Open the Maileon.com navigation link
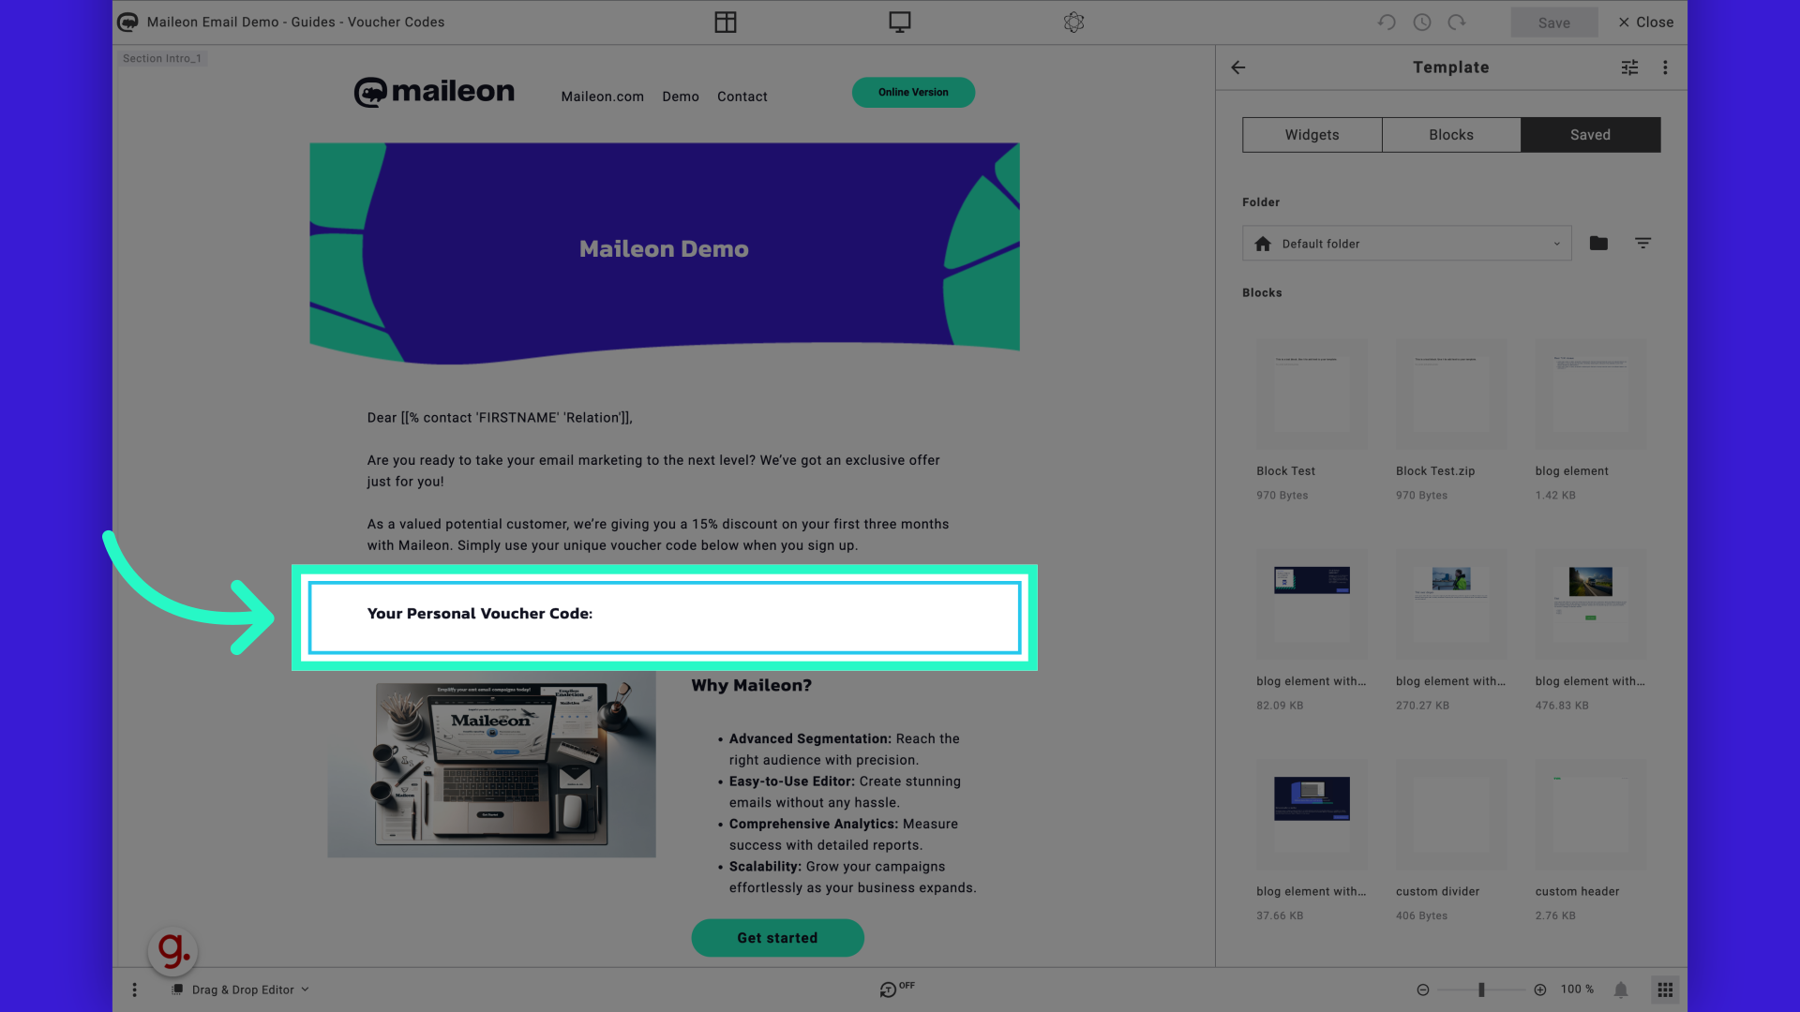Image resolution: width=1800 pixels, height=1012 pixels. [602, 97]
